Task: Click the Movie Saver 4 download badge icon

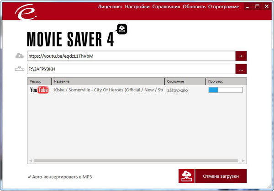Action: (x=121, y=29)
